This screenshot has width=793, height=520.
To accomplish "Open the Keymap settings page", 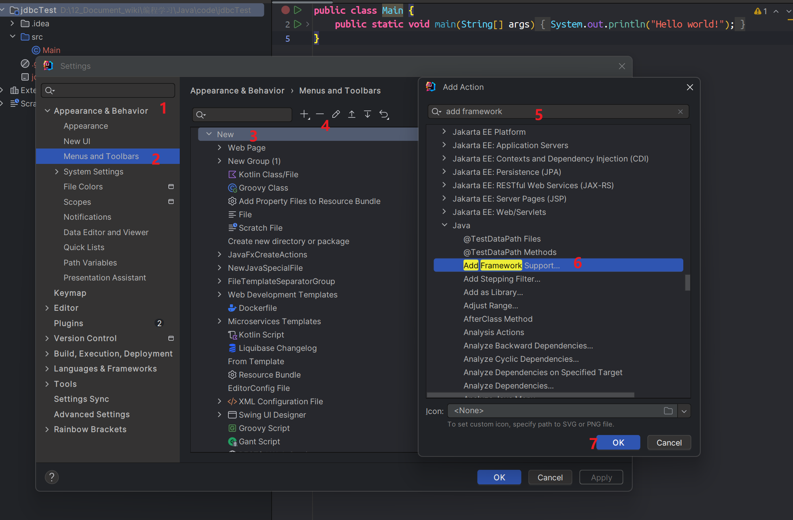I will tap(70, 293).
